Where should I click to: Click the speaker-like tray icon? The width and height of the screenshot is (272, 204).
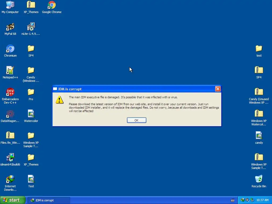tap(247, 200)
